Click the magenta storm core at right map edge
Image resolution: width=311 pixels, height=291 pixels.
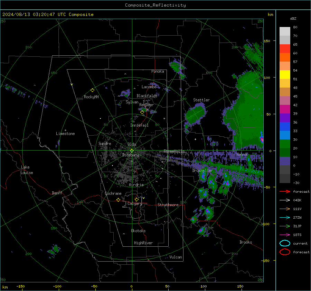click(x=262, y=139)
